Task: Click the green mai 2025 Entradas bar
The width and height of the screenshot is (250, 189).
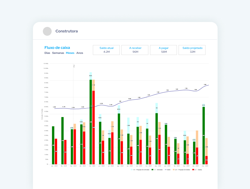Action: [204, 136]
